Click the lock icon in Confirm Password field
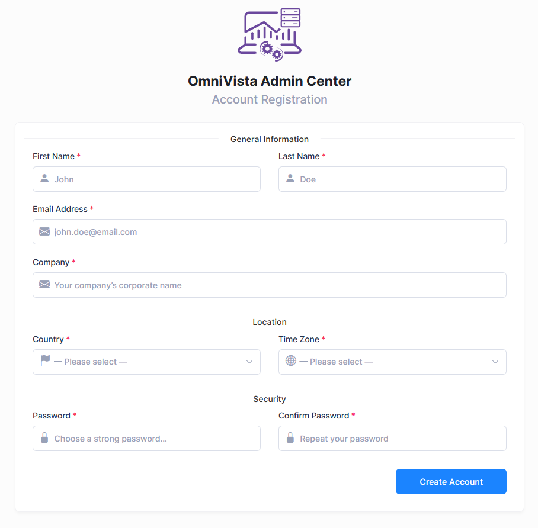 pos(290,437)
